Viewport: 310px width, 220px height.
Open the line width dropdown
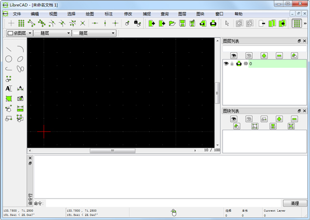pyautogui.click(x=52, y=33)
